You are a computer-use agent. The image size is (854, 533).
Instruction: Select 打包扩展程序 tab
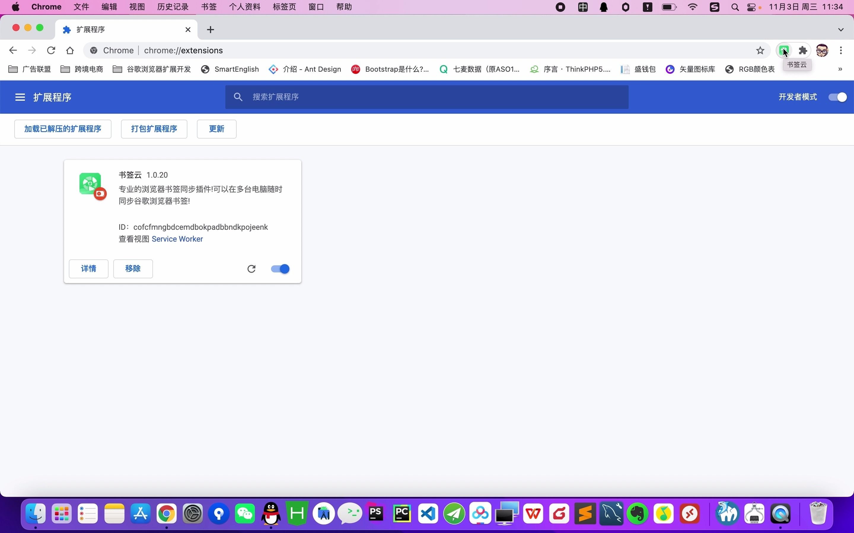tap(154, 129)
